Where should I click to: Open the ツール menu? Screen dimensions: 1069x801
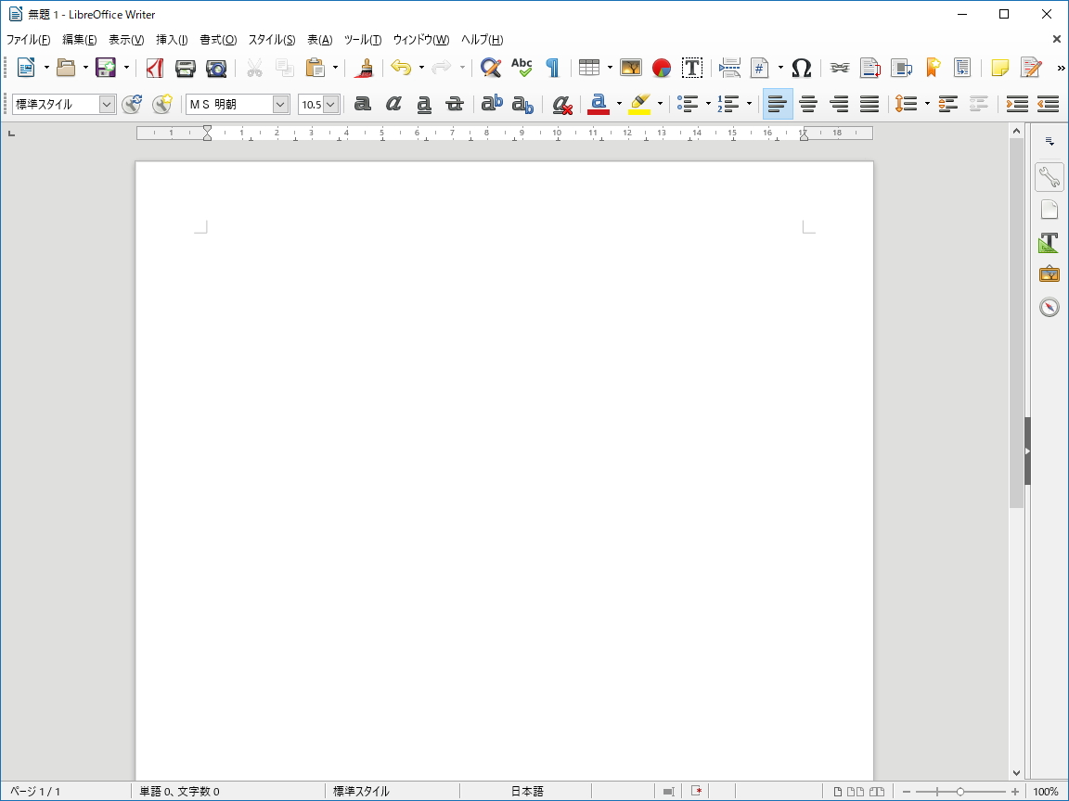coord(362,40)
